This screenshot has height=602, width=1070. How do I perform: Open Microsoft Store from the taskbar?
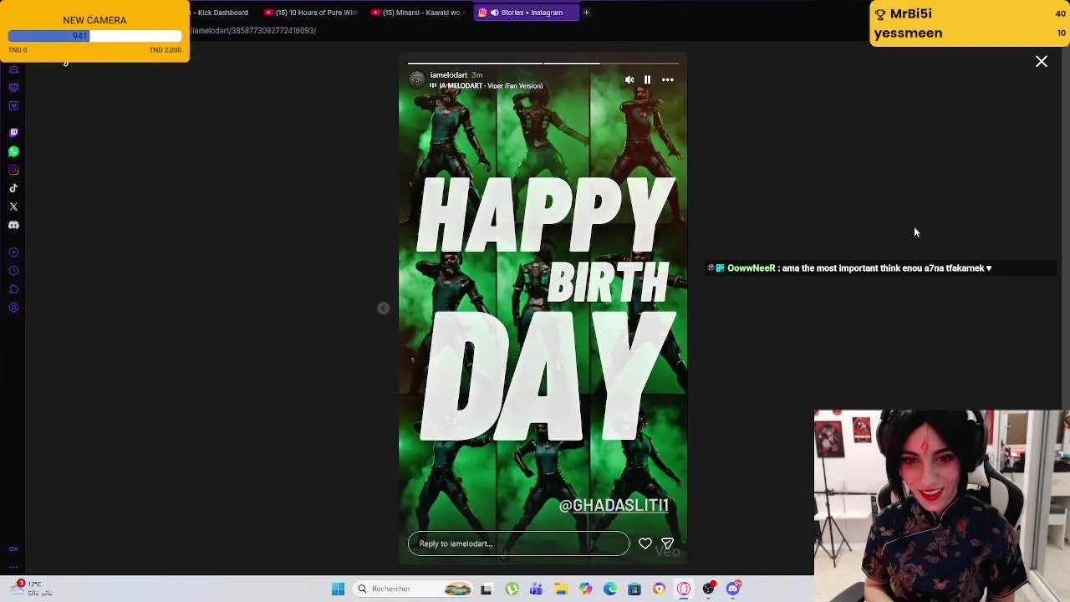(x=634, y=589)
